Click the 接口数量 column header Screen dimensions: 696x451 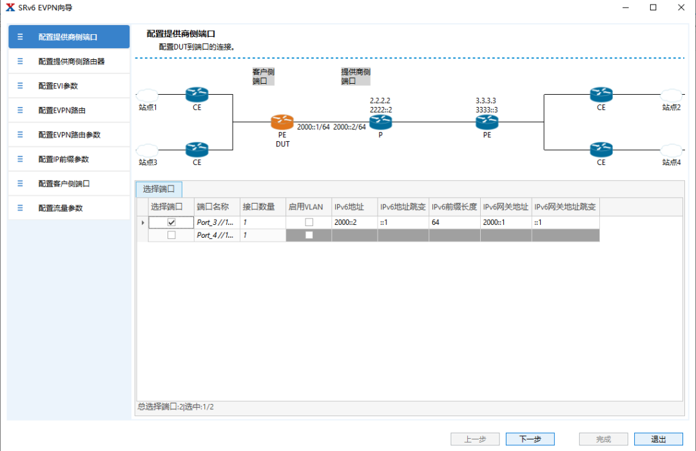(x=263, y=207)
